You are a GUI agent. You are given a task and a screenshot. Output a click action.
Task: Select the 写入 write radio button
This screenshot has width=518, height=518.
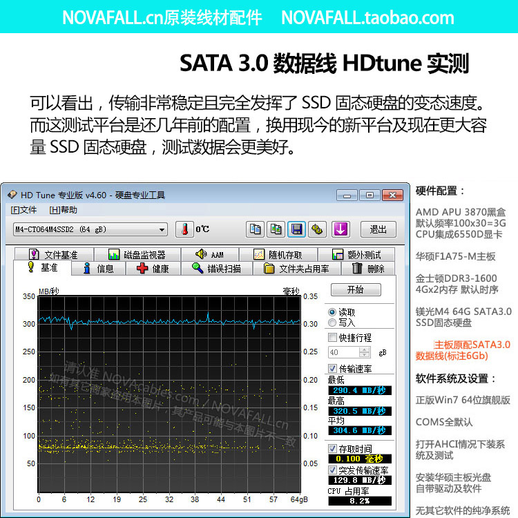[332, 323]
